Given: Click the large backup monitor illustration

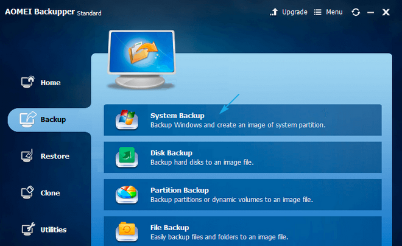Looking at the screenshot, I should click(x=141, y=60).
